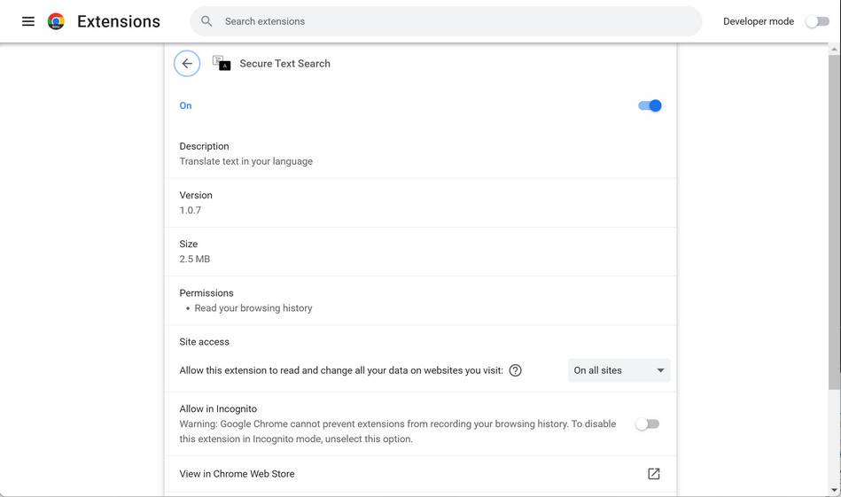The image size is (841, 497).
Task: Enable Allow in Incognito toggle
Action: [x=647, y=424]
